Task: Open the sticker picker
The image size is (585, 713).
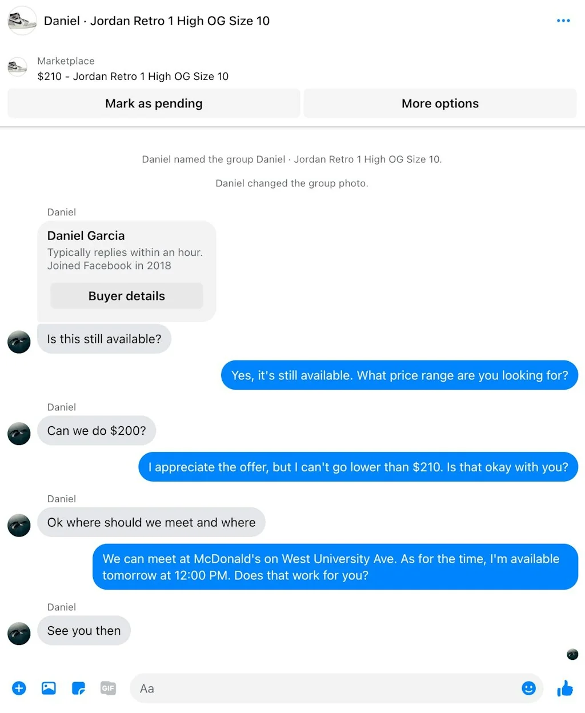Action: pos(78,688)
